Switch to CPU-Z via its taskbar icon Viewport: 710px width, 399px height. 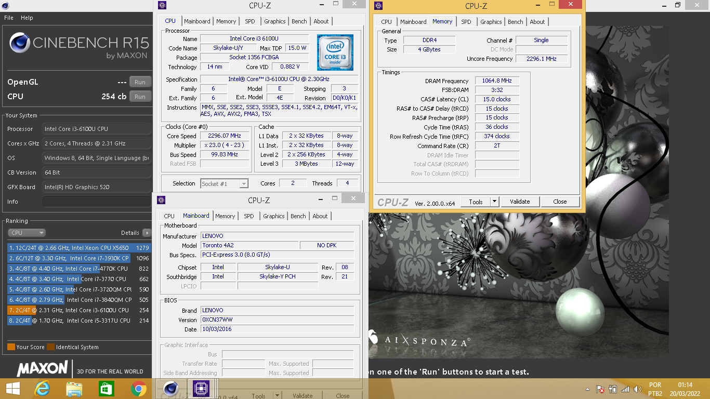point(201,389)
